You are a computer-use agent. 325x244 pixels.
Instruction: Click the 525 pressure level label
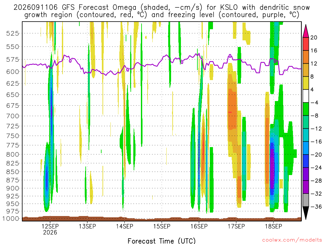click(13, 33)
